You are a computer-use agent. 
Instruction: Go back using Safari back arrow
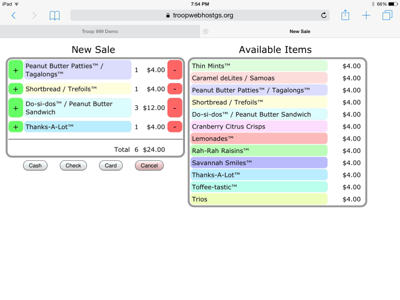pos(14,15)
